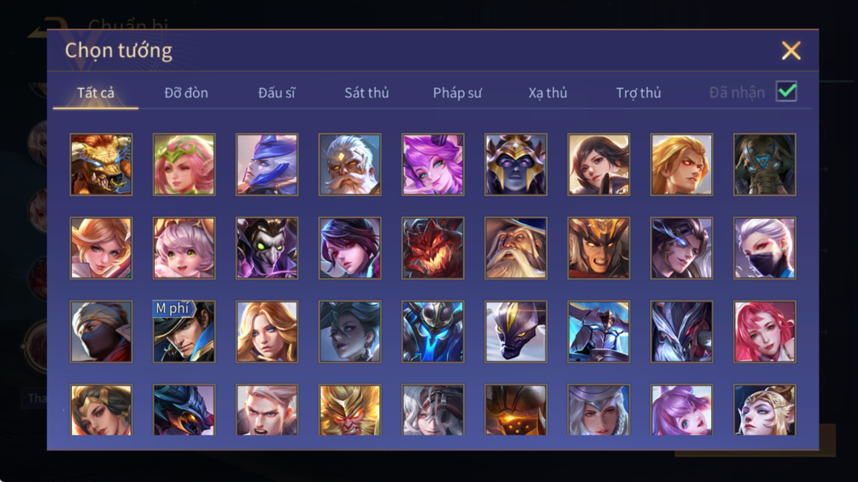The height and width of the screenshot is (482, 858).
Task: Choose the hero marked with M phí badge
Action: point(184,332)
